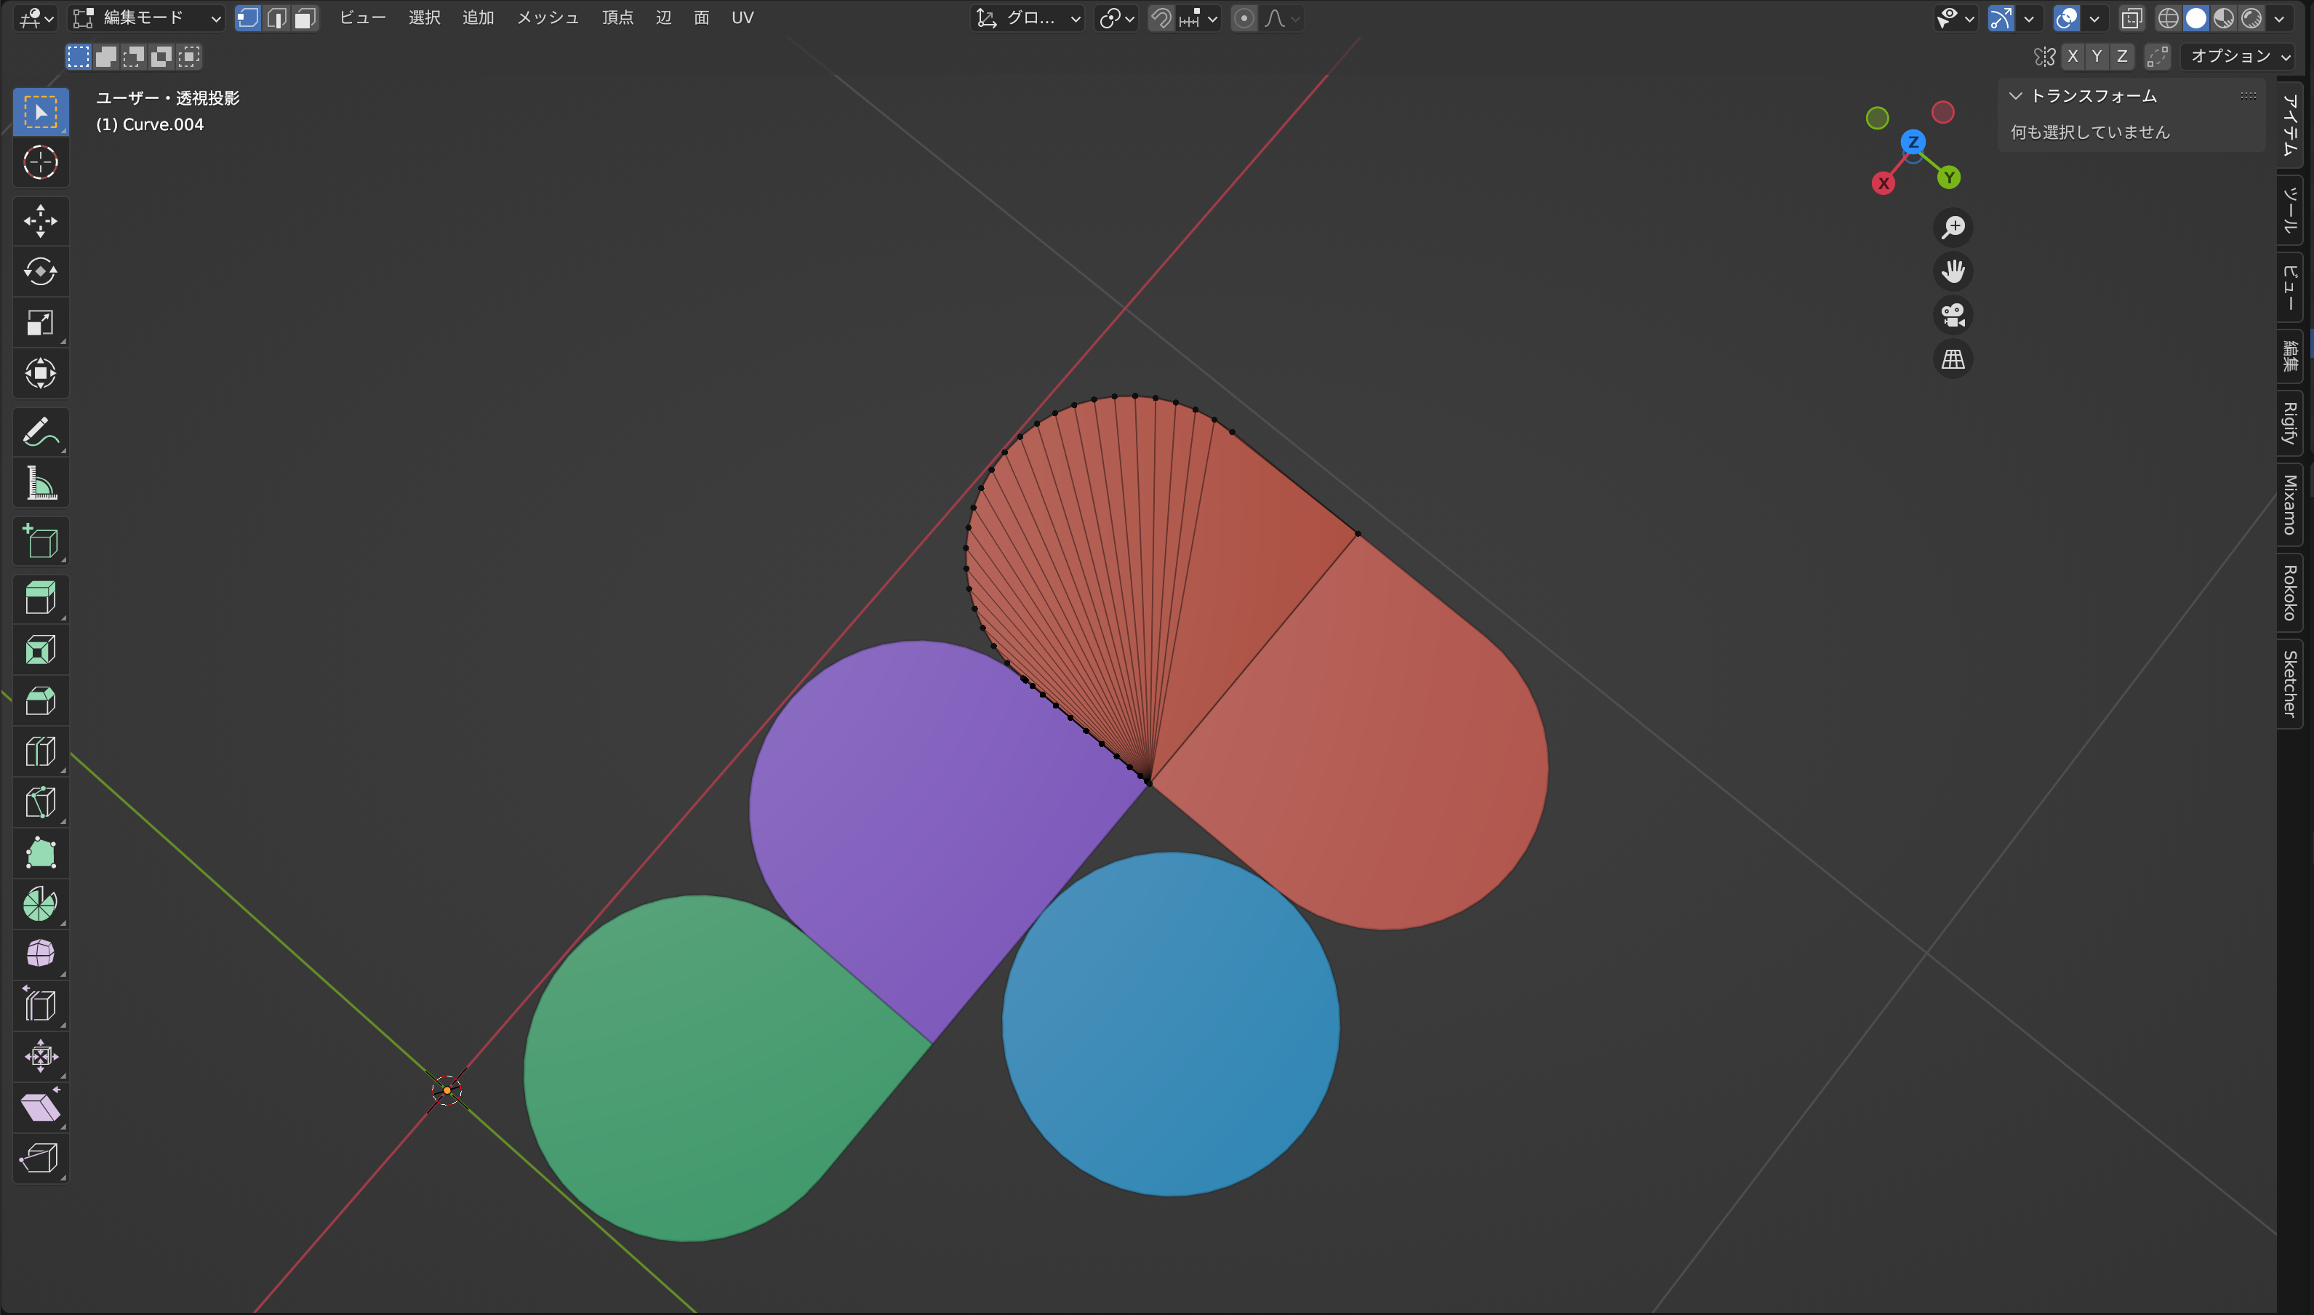
Task: Set selection mode to intersect
Action: pos(188,57)
